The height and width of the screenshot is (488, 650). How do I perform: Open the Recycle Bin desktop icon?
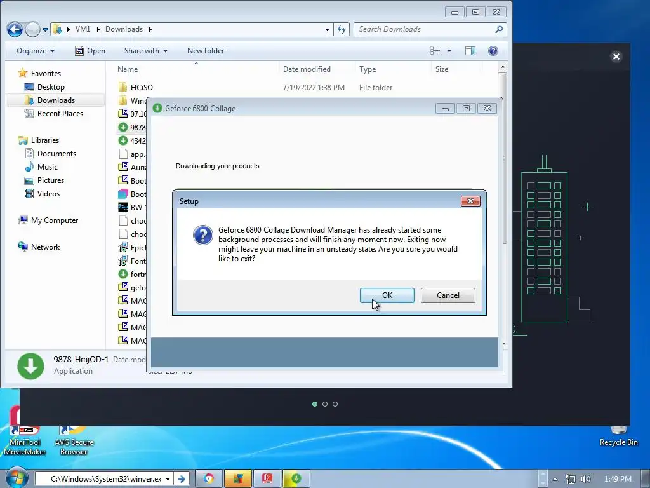pyautogui.click(x=618, y=437)
